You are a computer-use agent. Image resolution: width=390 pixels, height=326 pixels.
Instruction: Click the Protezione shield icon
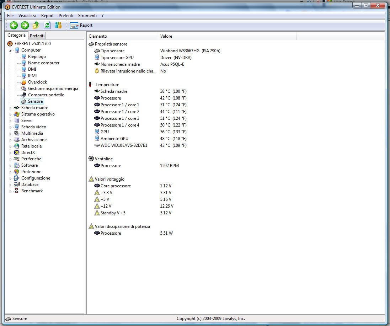(x=17, y=172)
